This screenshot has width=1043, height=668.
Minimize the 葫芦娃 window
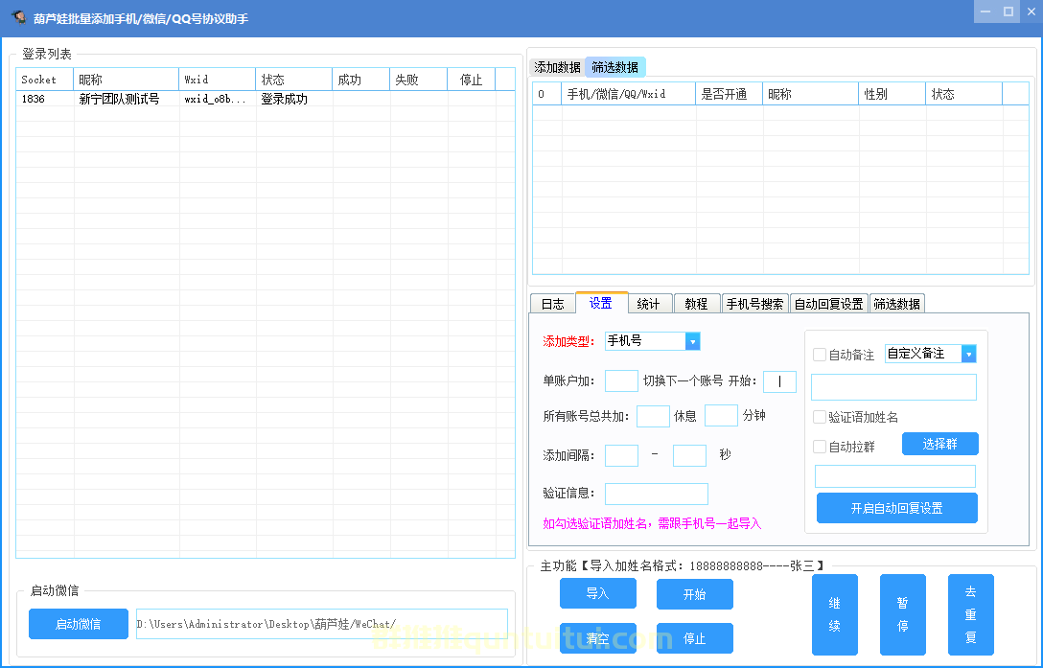point(985,12)
